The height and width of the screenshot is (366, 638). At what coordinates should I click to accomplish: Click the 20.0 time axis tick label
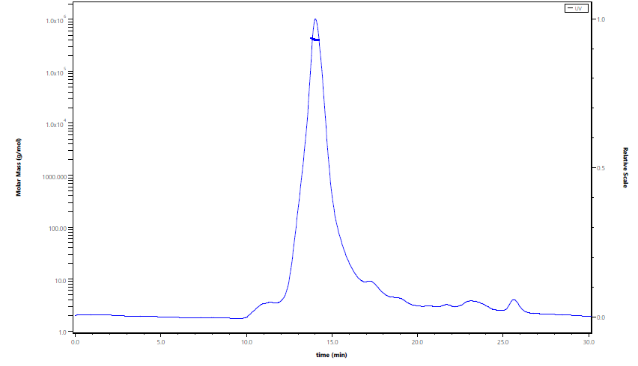[x=417, y=342]
